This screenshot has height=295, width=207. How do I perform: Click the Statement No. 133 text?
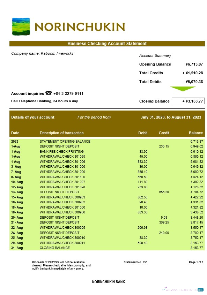pyautogui.click(x=135, y=262)
